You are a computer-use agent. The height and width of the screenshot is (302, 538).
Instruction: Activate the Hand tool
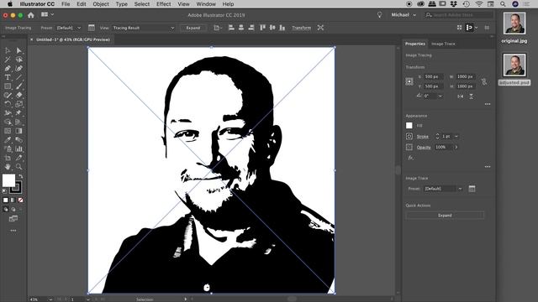point(8,167)
